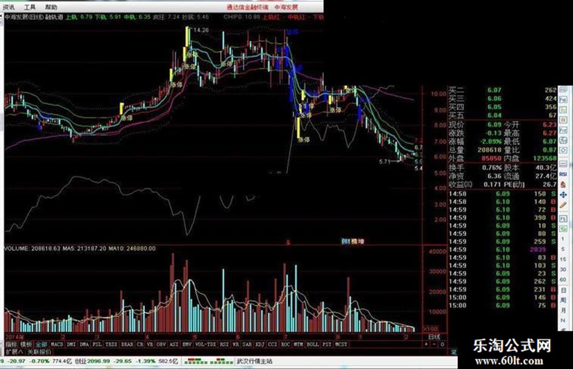Click the 财 marker icon on chart
Image resolution: width=573 pixels, height=369 pixels.
point(346,241)
